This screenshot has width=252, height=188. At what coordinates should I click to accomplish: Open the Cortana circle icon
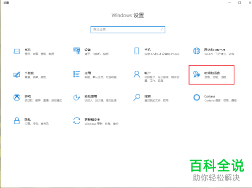point(197,98)
